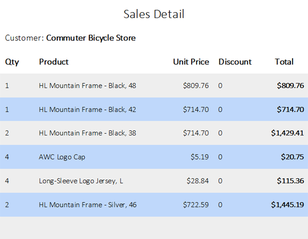The width and height of the screenshot is (308, 239).
Task: Click the $20.75 total value
Action: click(292, 157)
